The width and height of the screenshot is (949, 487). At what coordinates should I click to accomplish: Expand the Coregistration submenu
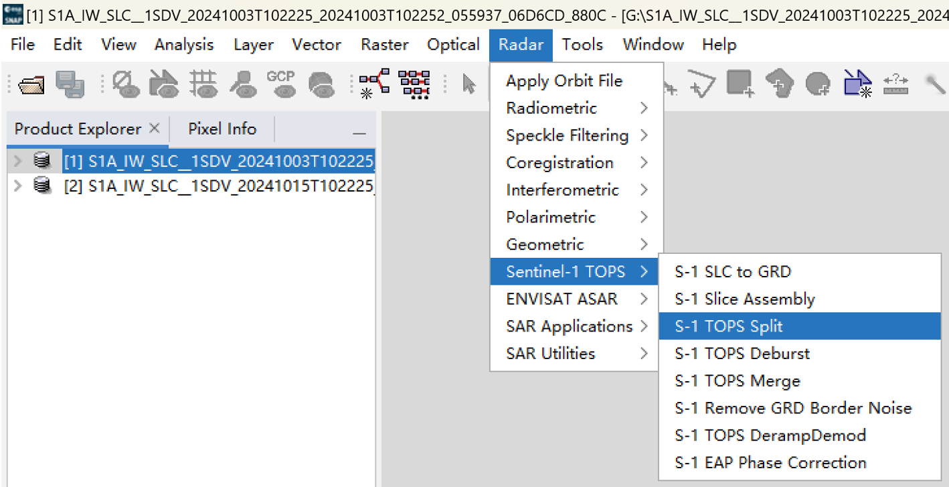click(x=576, y=163)
